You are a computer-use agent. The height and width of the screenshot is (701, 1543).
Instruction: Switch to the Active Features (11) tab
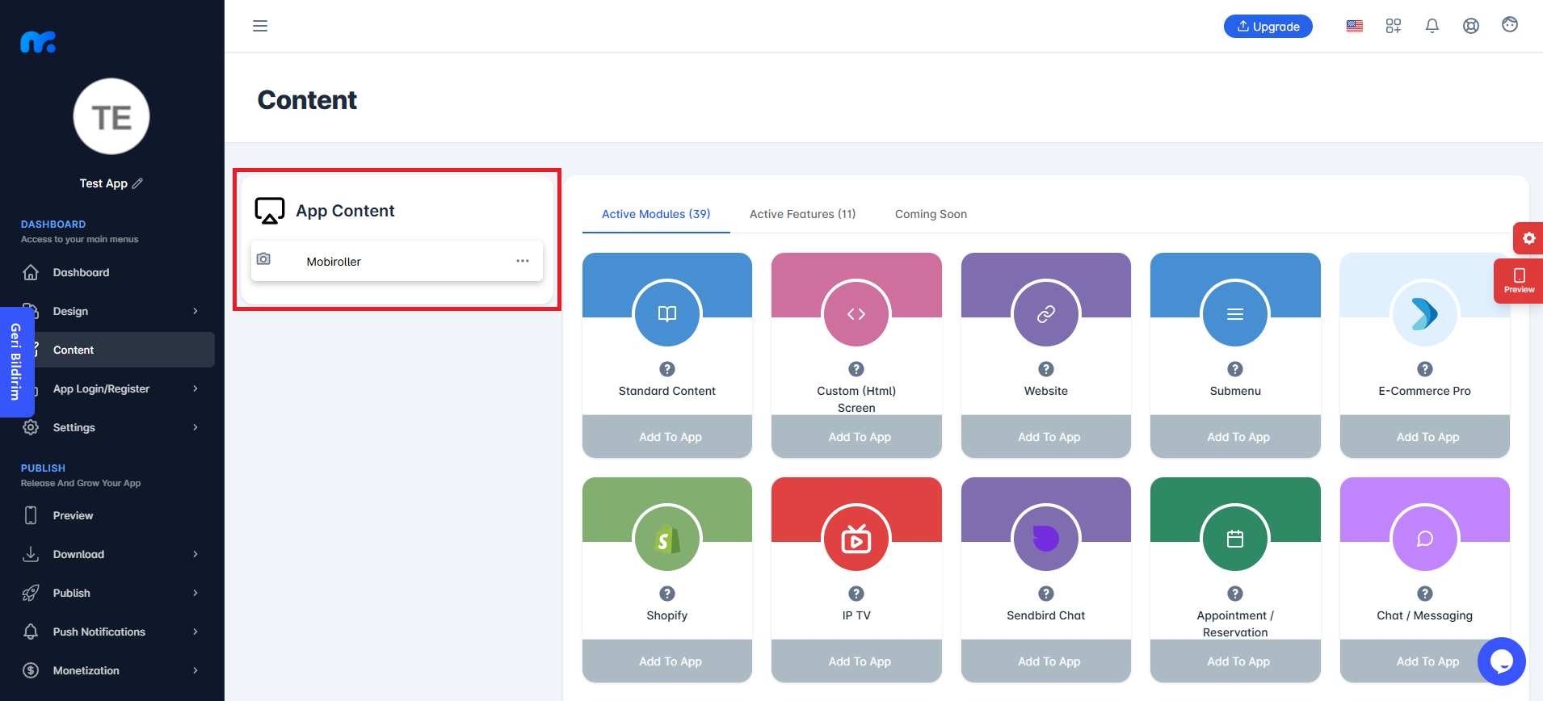tap(802, 214)
